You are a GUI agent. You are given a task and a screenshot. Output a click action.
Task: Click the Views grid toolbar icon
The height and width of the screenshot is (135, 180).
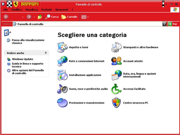(x=84, y=17)
